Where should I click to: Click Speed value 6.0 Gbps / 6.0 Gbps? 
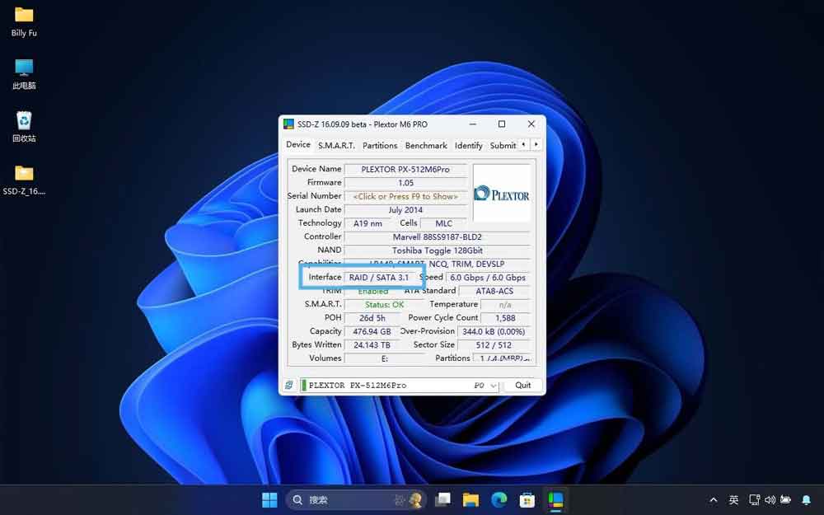pyautogui.click(x=488, y=278)
